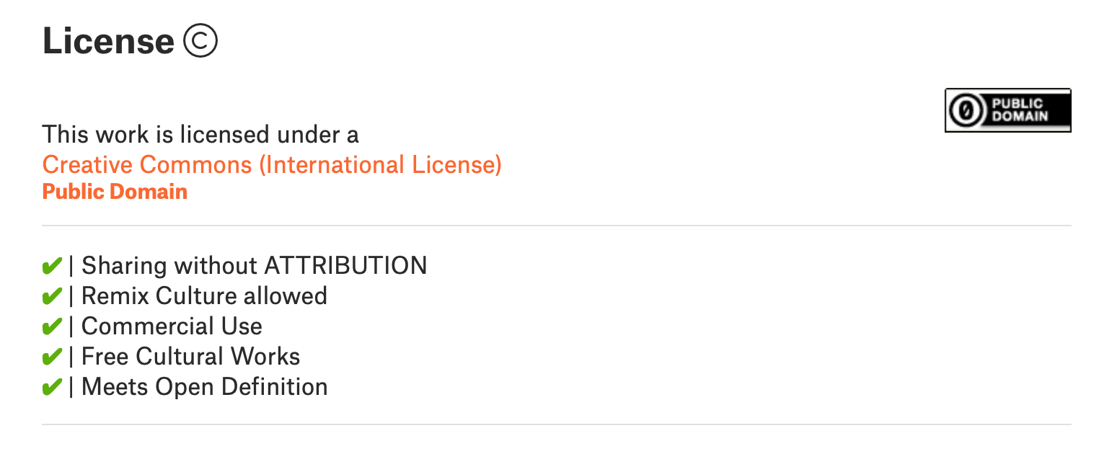Click green checkmark beside Meets Open Definition
The height and width of the screenshot is (454, 1099).
coord(51,388)
